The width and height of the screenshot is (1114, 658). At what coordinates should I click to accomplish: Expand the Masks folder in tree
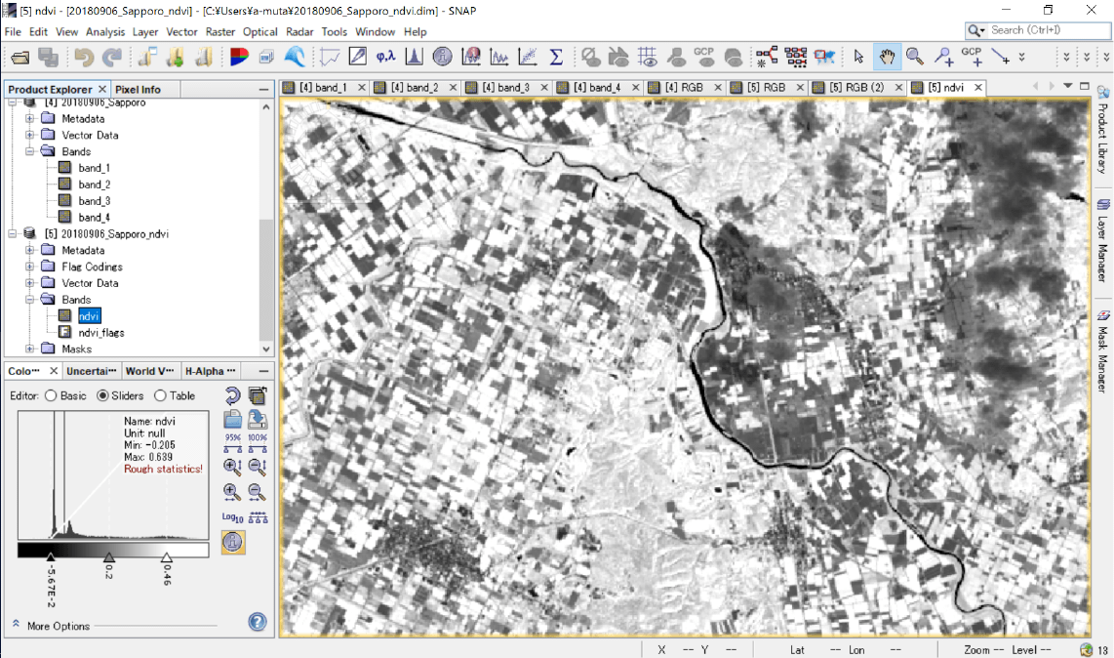[x=30, y=349]
